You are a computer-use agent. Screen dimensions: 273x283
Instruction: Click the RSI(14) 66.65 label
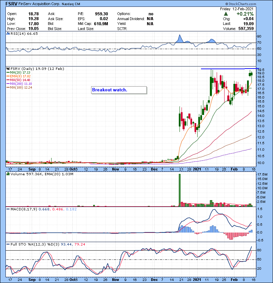pyautogui.click(x=24, y=33)
